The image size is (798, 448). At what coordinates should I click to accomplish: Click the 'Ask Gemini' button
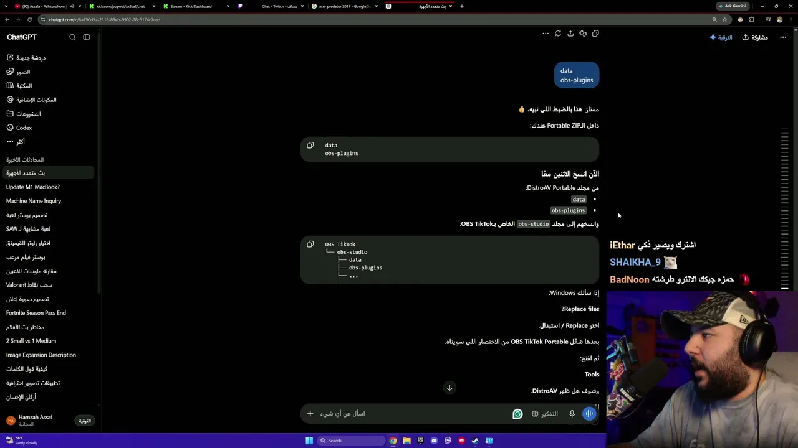click(x=733, y=6)
